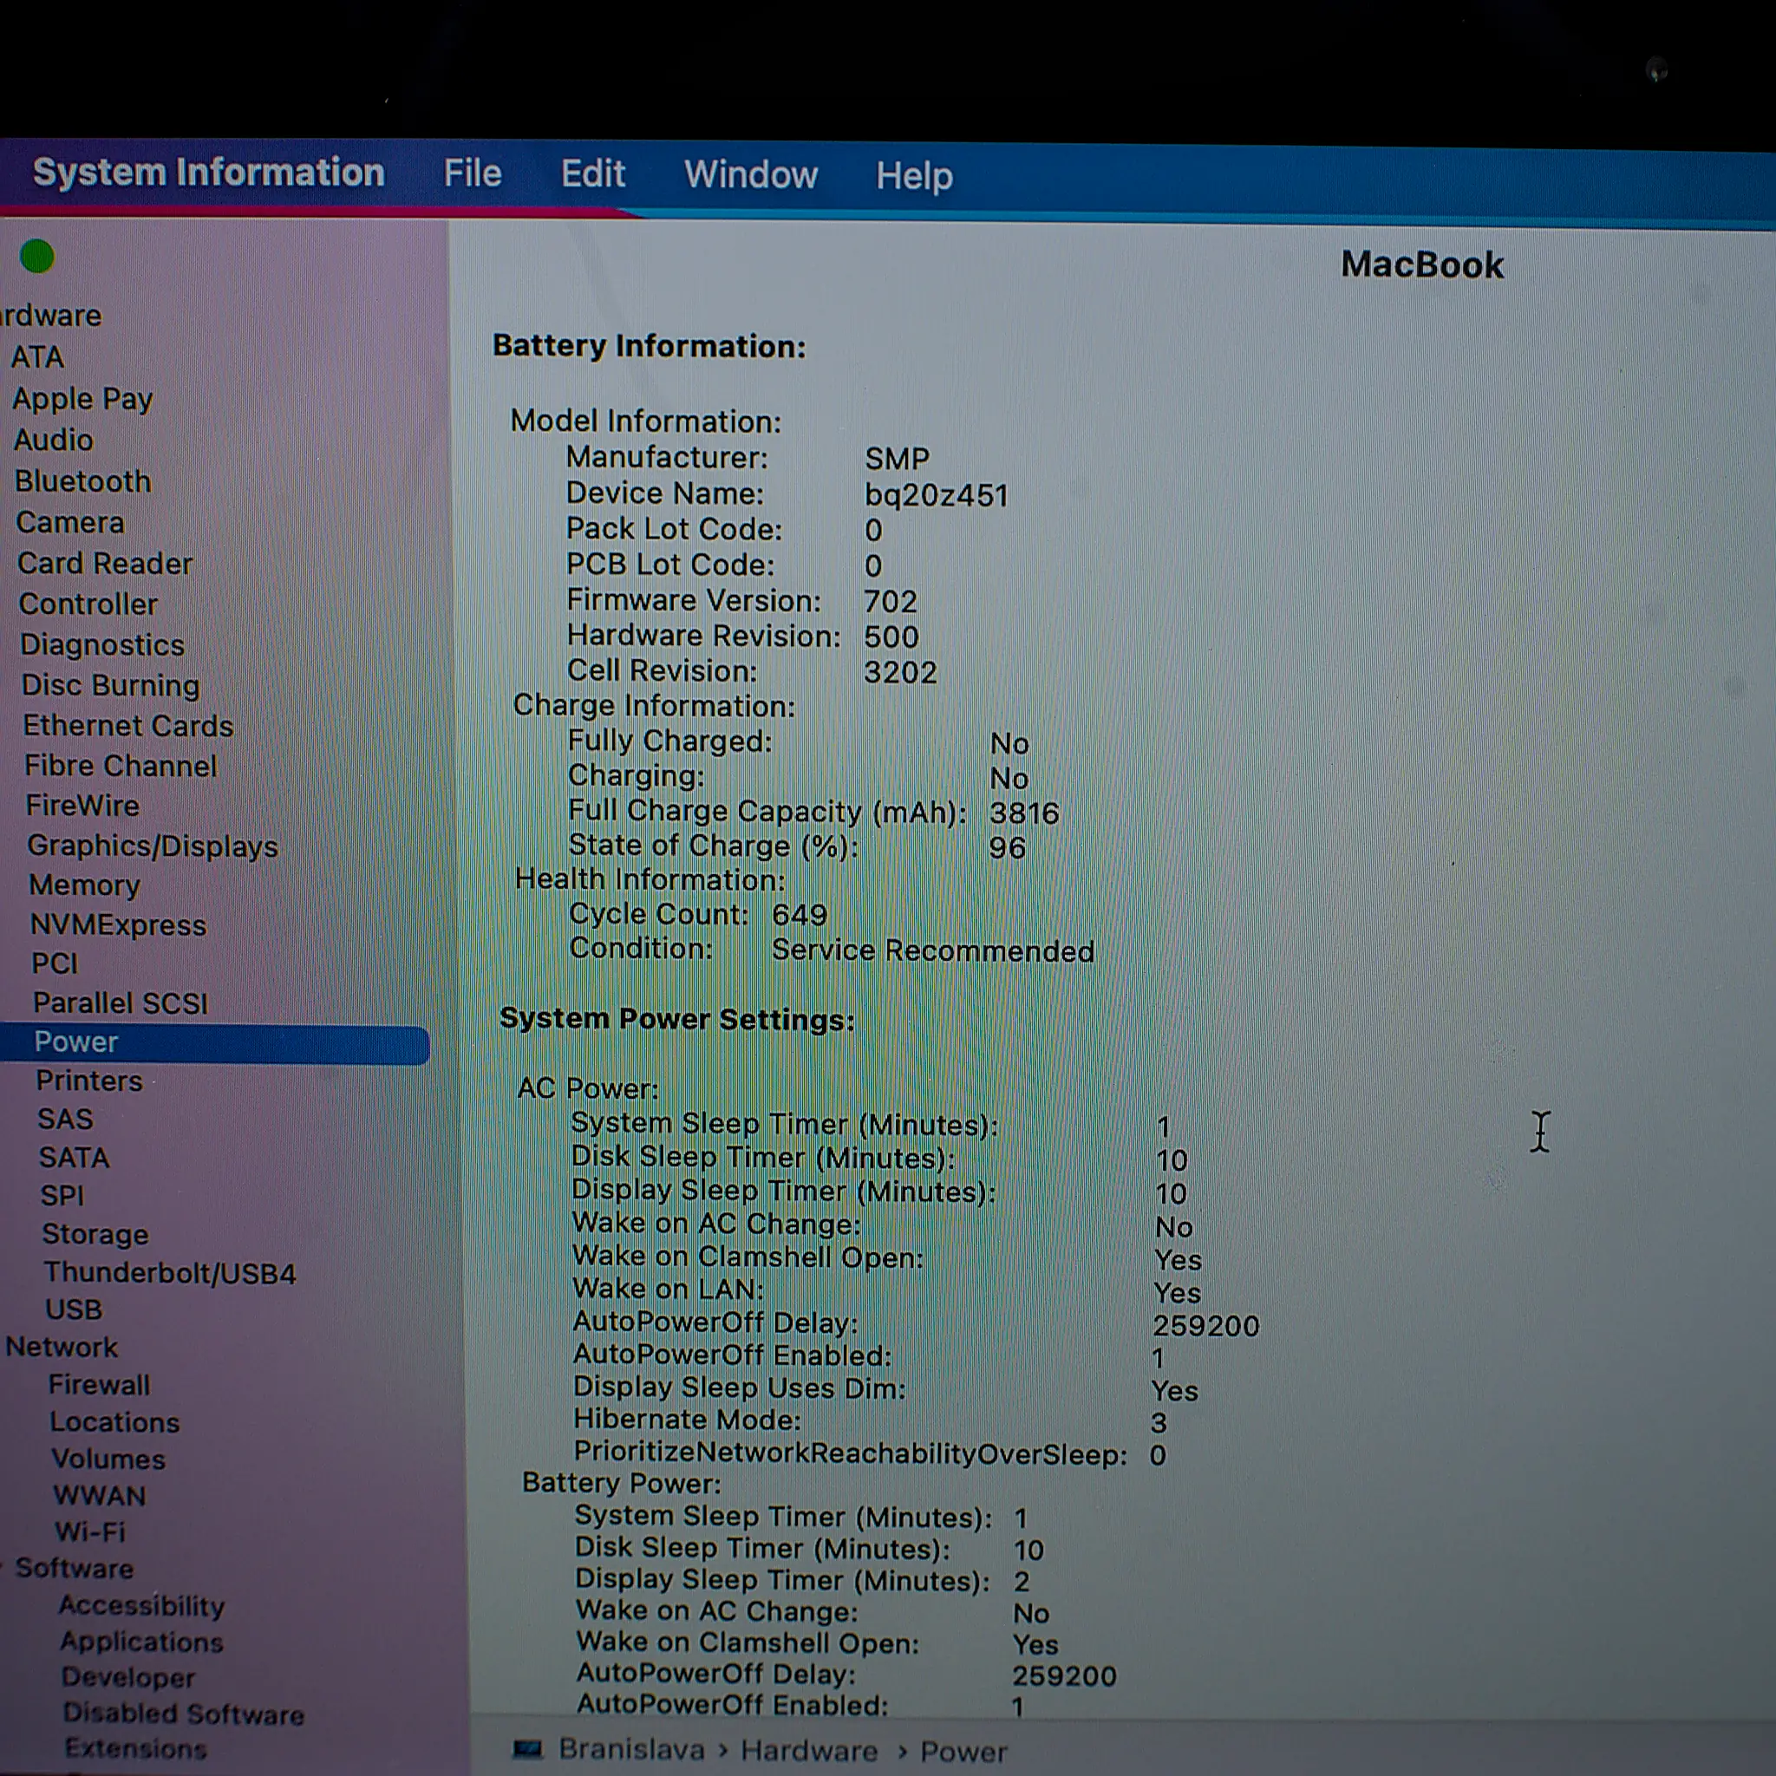Select Extensions under Software
The image size is (1776, 1776).
(136, 1748)
